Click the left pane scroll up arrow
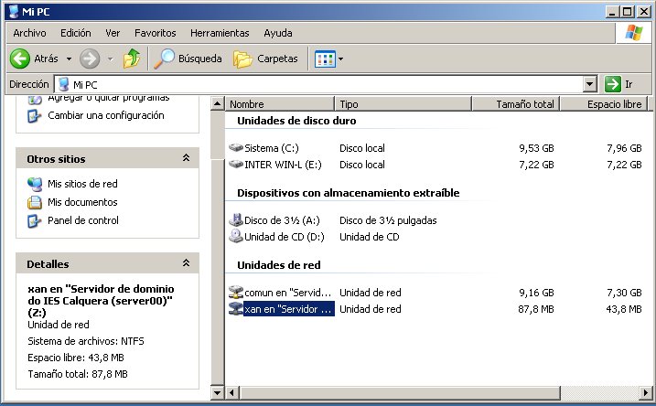This screenshot has width=656, height=406. (x=217, y=103)
